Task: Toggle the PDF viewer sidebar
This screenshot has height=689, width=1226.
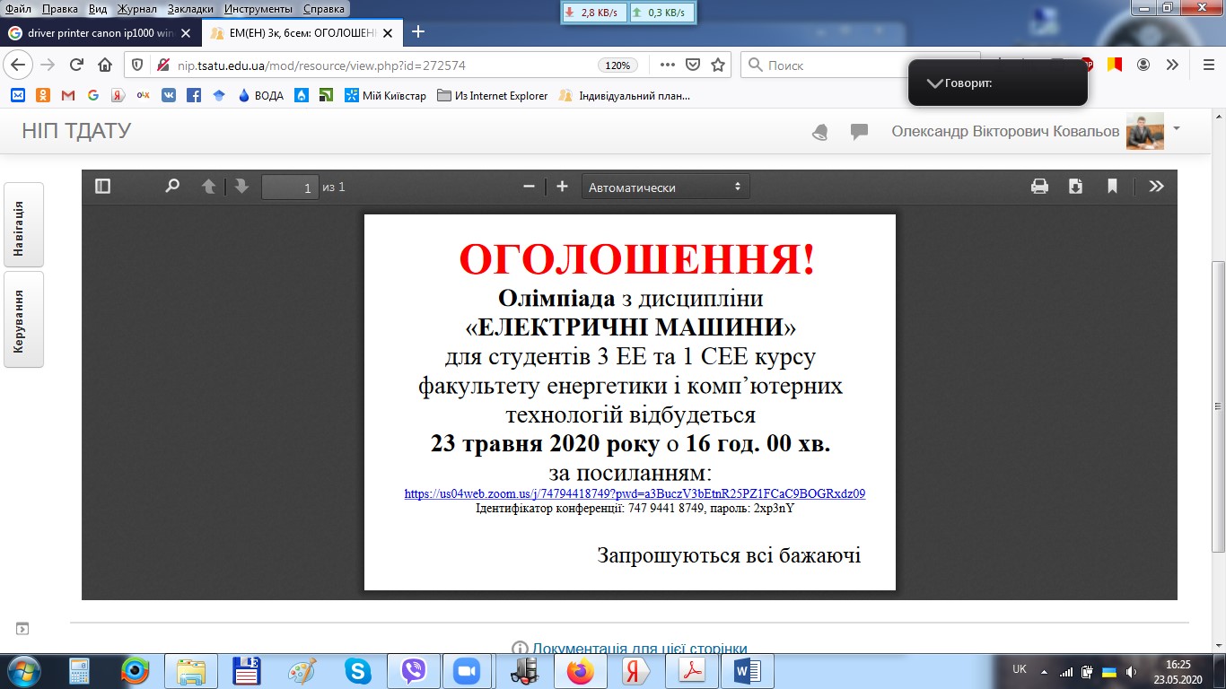Action: pyautogui.click(x=102, y=187)
